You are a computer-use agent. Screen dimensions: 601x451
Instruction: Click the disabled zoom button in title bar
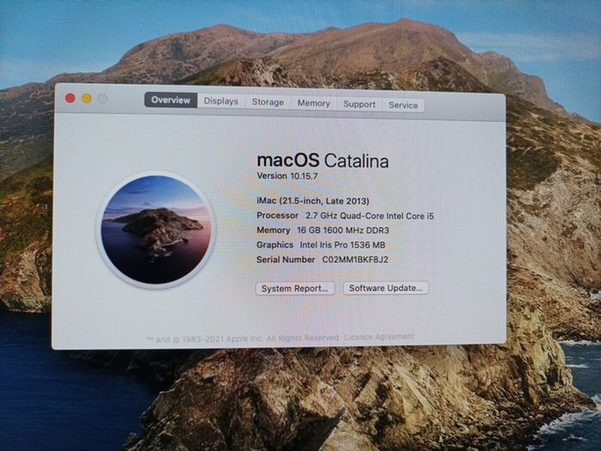click(102, 99)
